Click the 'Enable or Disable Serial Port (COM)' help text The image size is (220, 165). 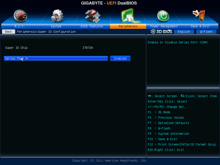pyautogui.click(x=178, y=42)
